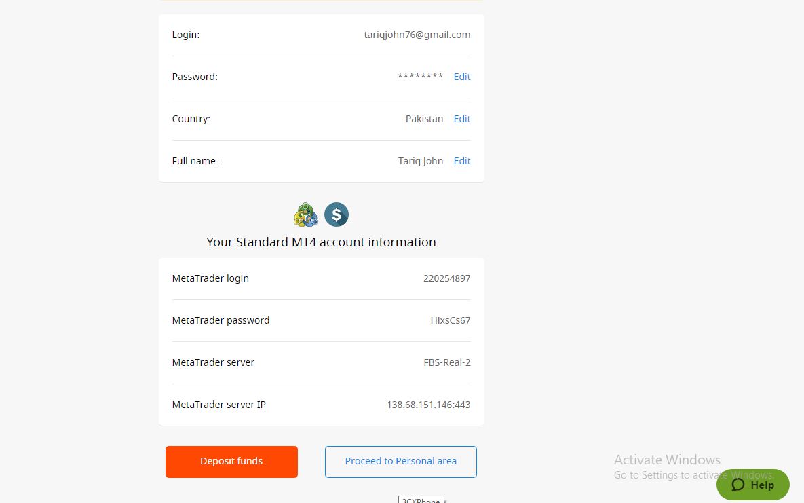Click the Tariq John name value
804x503 pixels.
[x=420, y=161]
